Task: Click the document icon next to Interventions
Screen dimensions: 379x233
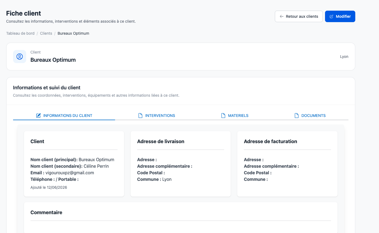Action: click(140, 116)
